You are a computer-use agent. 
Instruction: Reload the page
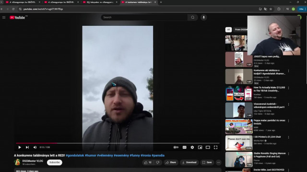[13, 9]
